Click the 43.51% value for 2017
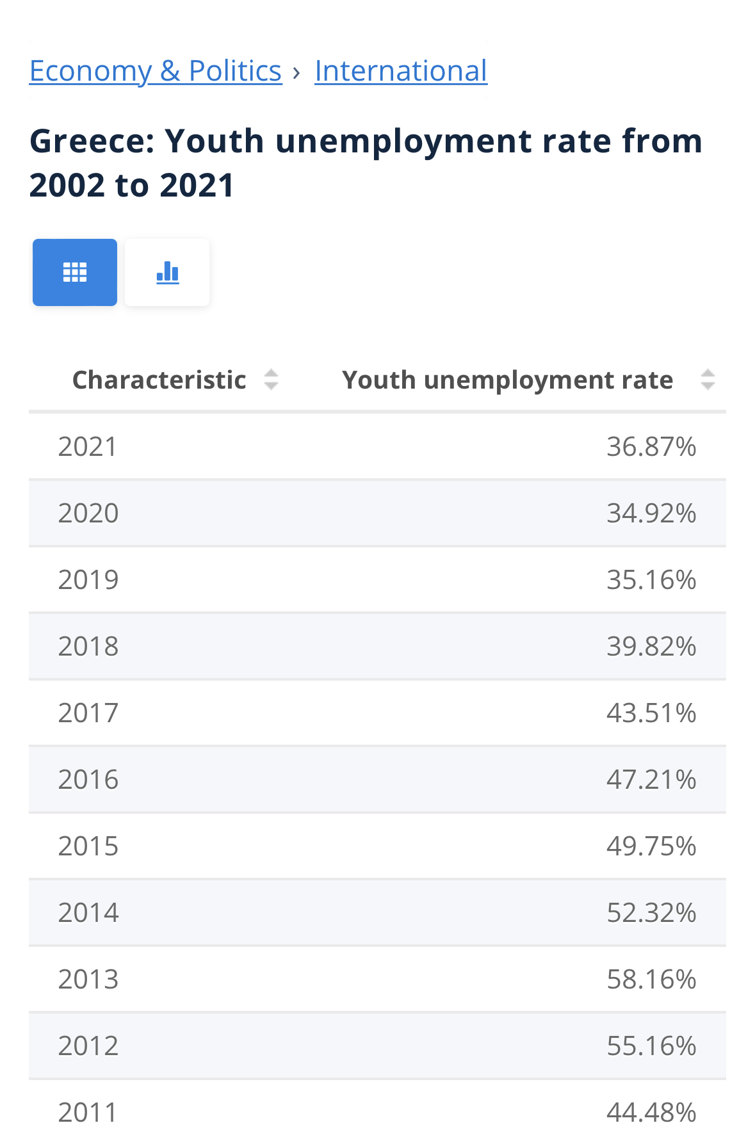Image resolution: width=755 pixels, height=1139 pixels. [651, 713]
